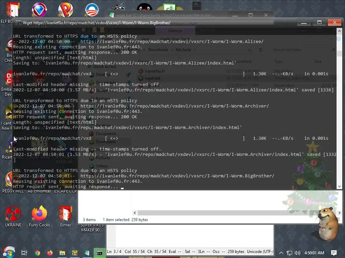Image resolution: width=345 pixels, height=258 pixels.
Task: Click the console vertical scrollbar track
Action: [x=339, y=109]
